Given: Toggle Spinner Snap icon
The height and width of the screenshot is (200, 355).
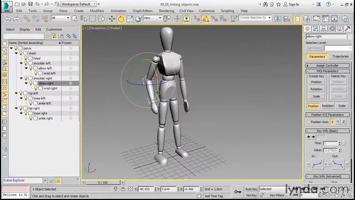Looking at the screenshot, I should point(224,19).
